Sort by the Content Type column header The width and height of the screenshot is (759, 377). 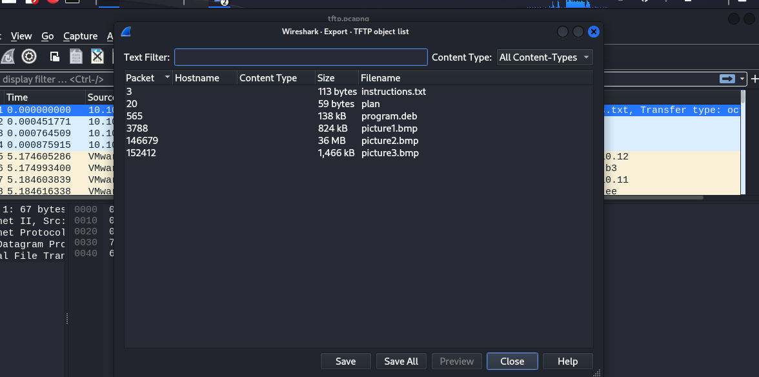click(x=276, y=78)
